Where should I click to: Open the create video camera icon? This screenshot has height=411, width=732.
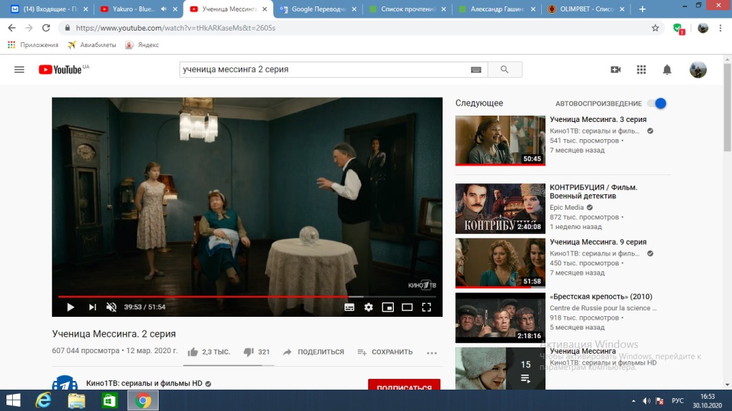coord(615,69)
